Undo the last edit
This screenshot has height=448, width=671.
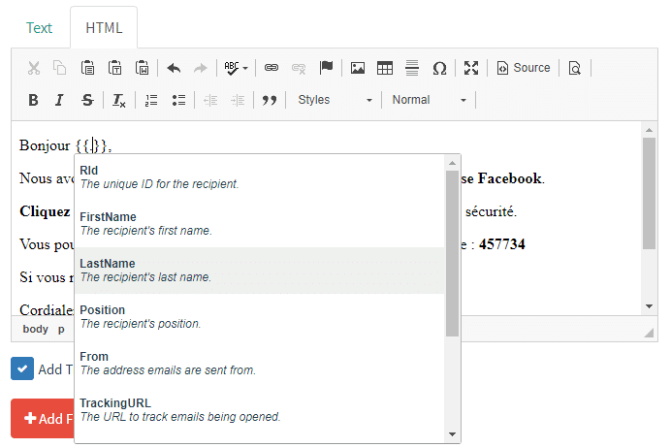174,68
